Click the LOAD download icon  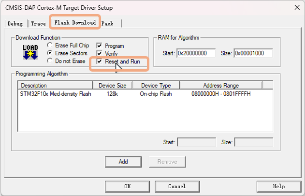[30, 52]
